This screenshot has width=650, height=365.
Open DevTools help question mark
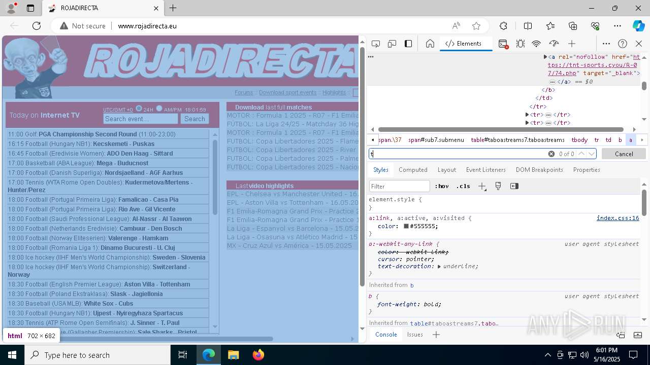(623, 44)
